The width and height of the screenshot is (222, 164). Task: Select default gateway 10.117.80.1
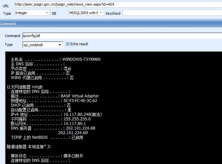coord(75,124)
